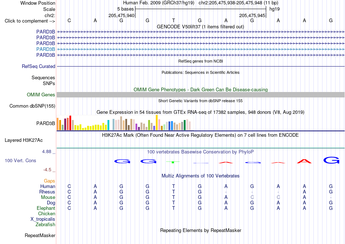Click the orange Gaps label
The width and height of the screenshot is (345, 244).
[x=49, y=181]
